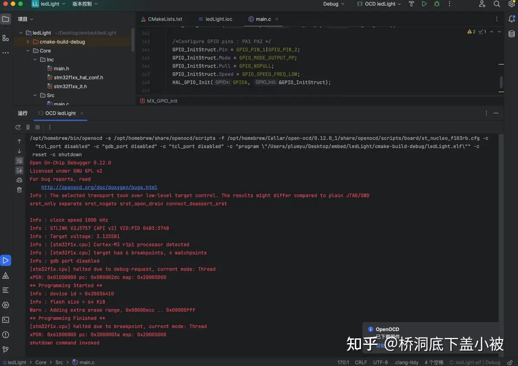Toggle the Problems tool window
The width and height of the screenshot is (518, 366).
tap(6, 275)
